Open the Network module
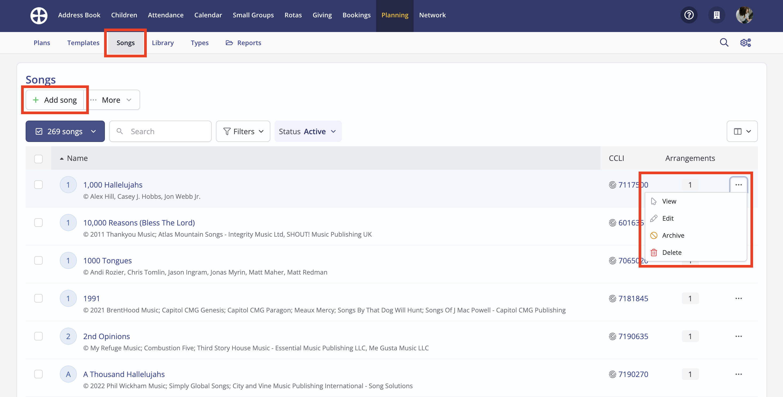 click(432, 15)
